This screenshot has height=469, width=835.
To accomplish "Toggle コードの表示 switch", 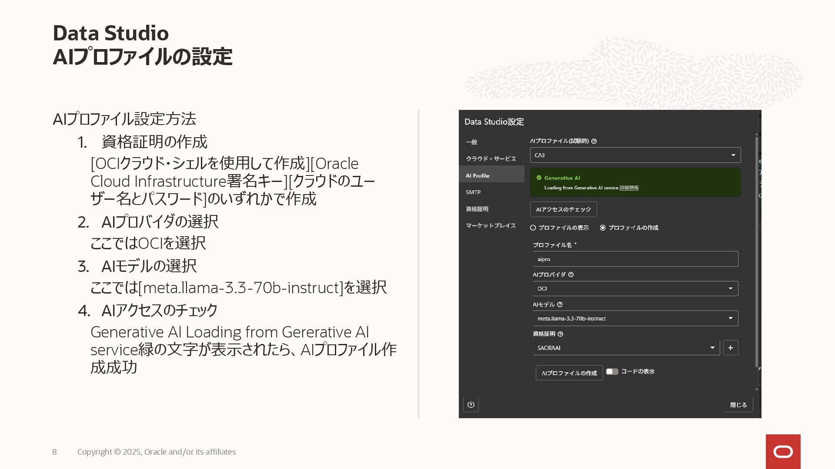I will tap(612, 371).
